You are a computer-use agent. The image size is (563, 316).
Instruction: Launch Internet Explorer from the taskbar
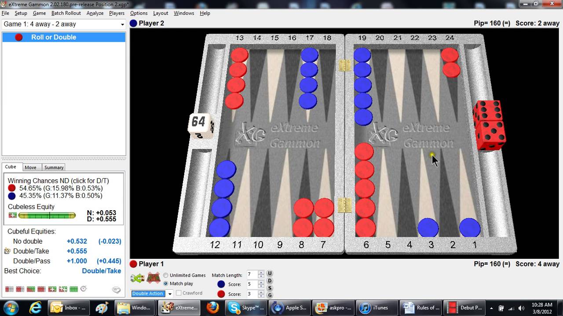click(34, 307)
